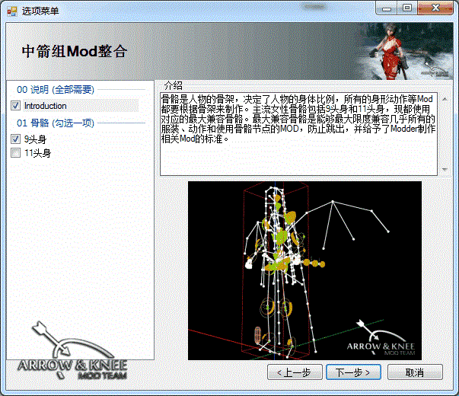Screen dimensions: 459x396
Task: Select the '00 说明 (全部需要)' group header
Action: click(x=56, y=89)
